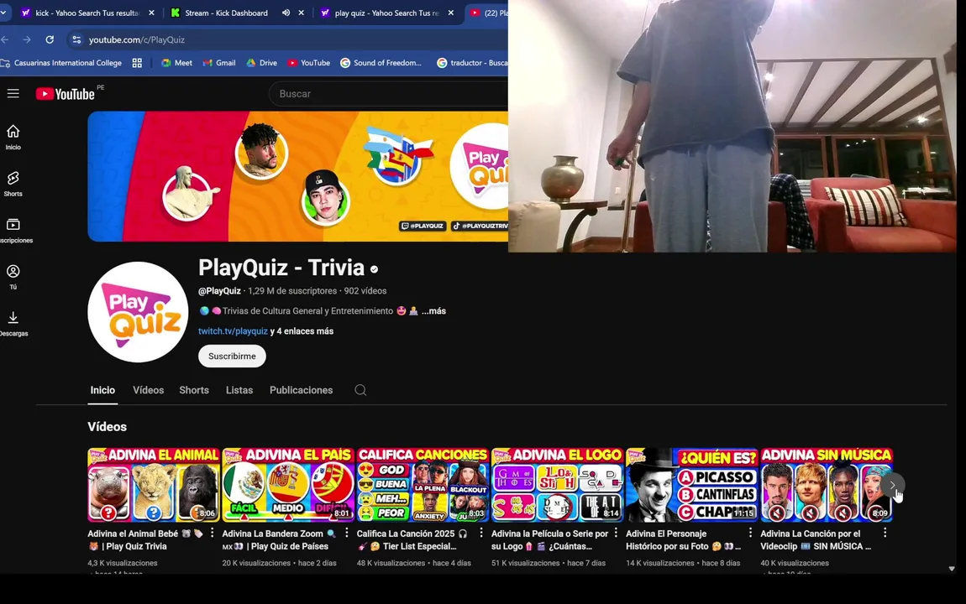The image size is (966, 604).
Task: Open the 'y 4 enlaces más' links
Action: pos(302,331)
